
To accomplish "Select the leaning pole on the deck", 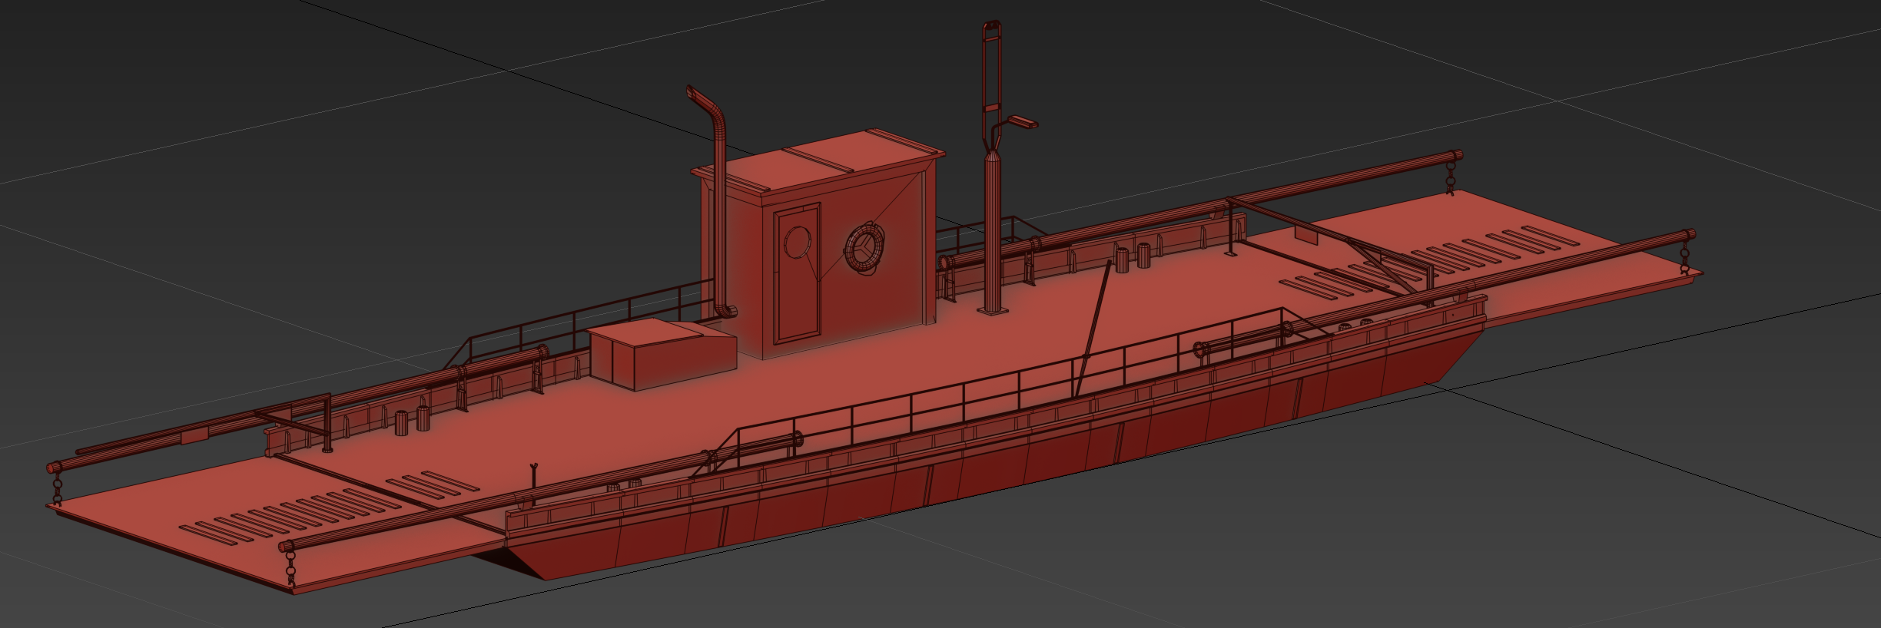I will point(1093,328).
